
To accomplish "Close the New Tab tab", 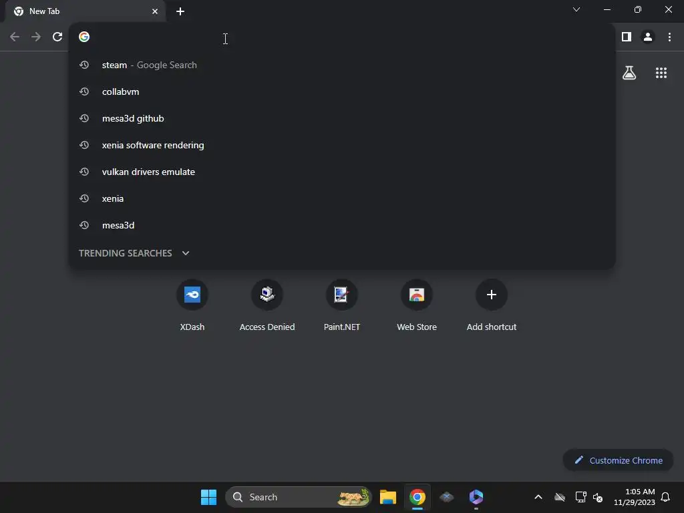I will pos(155,11).
